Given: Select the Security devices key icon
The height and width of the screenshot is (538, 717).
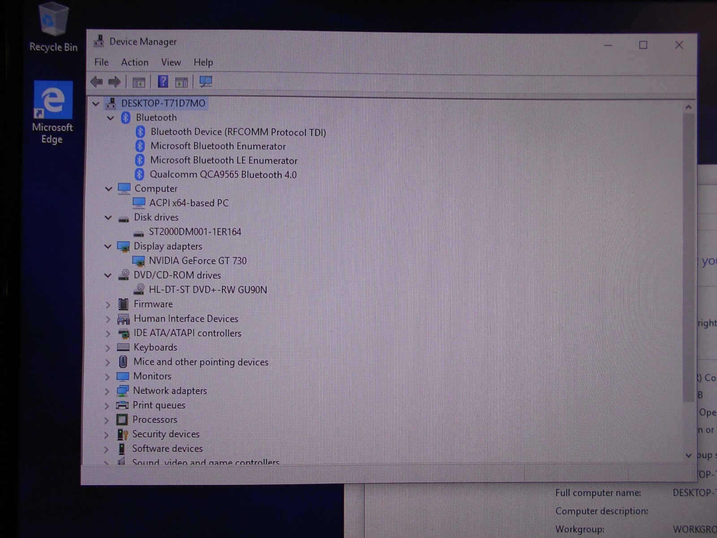Looking at the screenshot, I should tap(122, 434).
